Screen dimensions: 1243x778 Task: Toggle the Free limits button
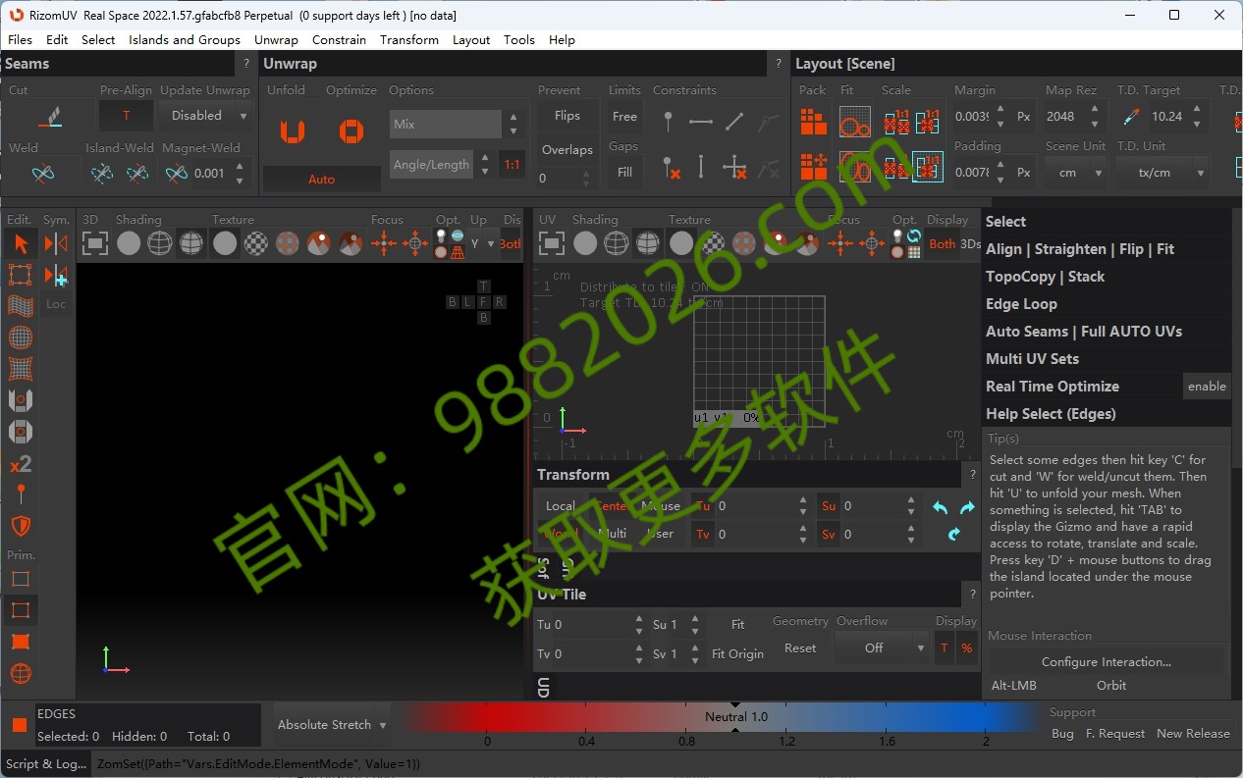(625, 116)
